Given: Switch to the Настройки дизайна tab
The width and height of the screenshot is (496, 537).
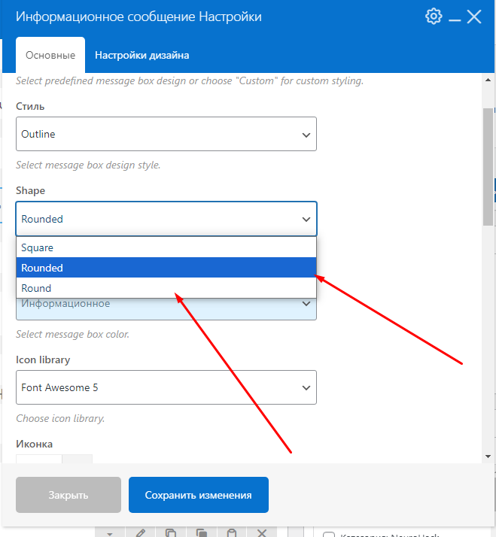Looking at the screenshot, I should click(x=141, y=55).
